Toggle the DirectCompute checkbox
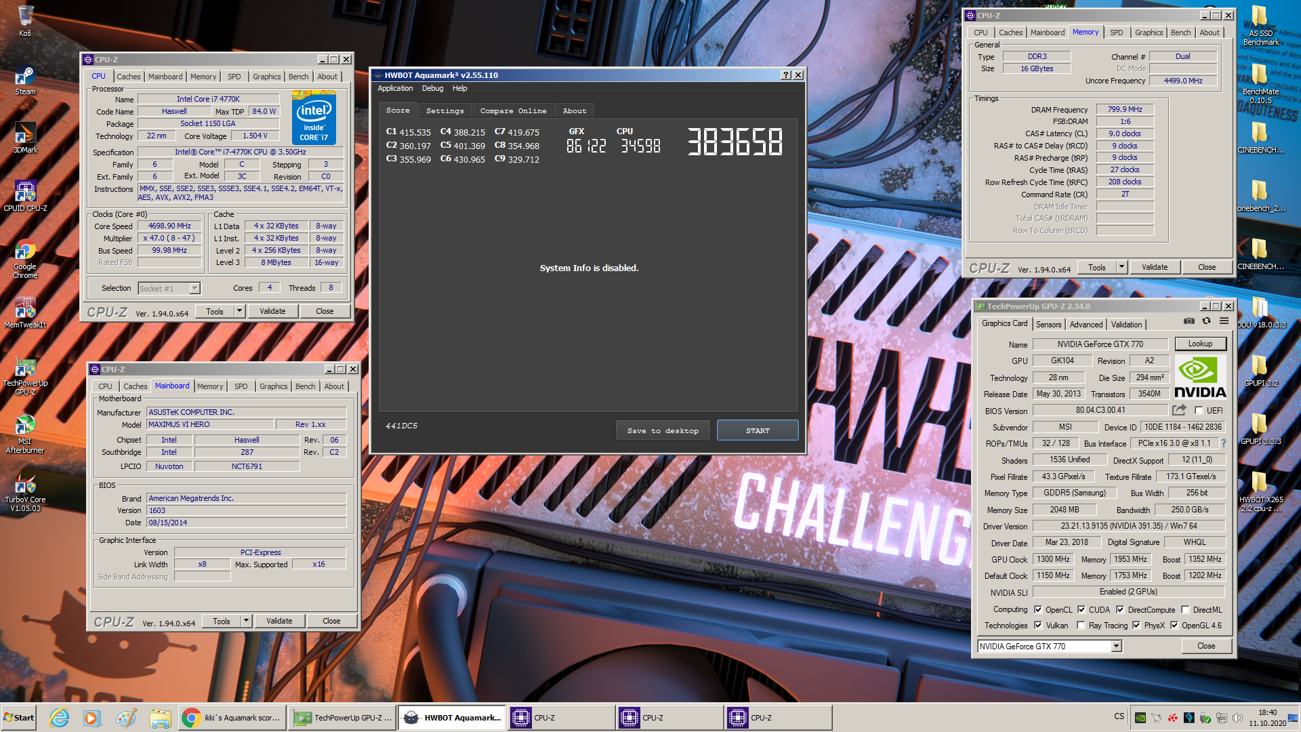The width and height of the screenshot is (1301, 732). (x=1120, y=609)
